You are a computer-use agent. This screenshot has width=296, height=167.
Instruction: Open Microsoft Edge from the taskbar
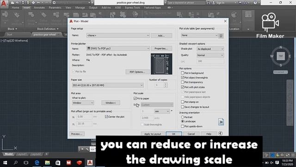pos(37,162)
